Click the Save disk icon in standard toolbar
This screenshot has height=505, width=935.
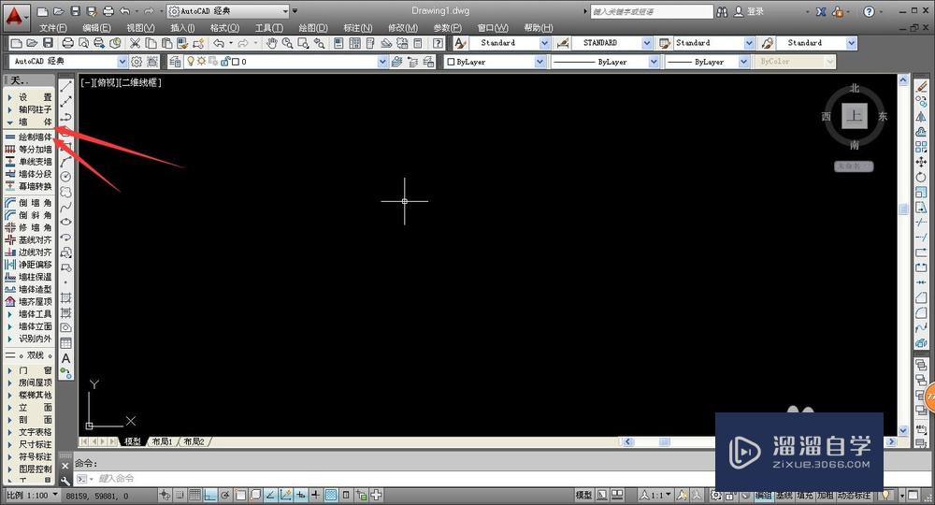pos(49,43)
